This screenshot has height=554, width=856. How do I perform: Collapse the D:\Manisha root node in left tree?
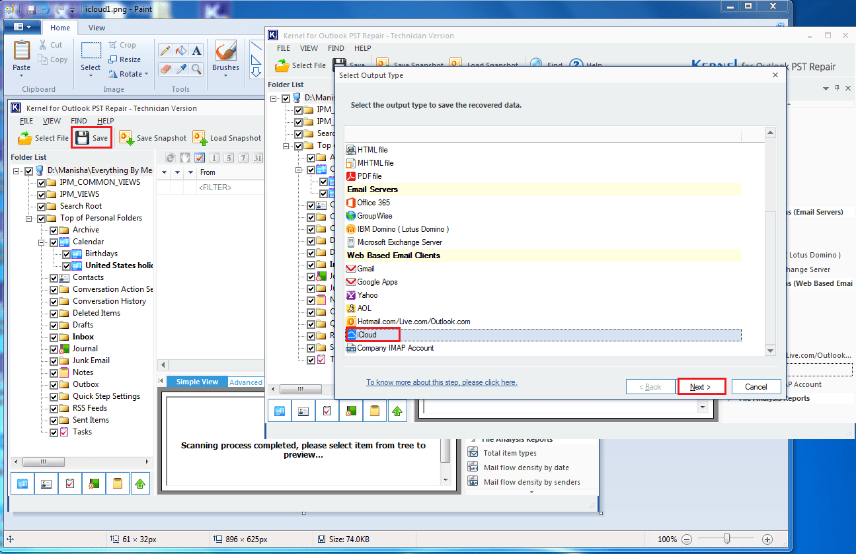(x=16, y=171)
